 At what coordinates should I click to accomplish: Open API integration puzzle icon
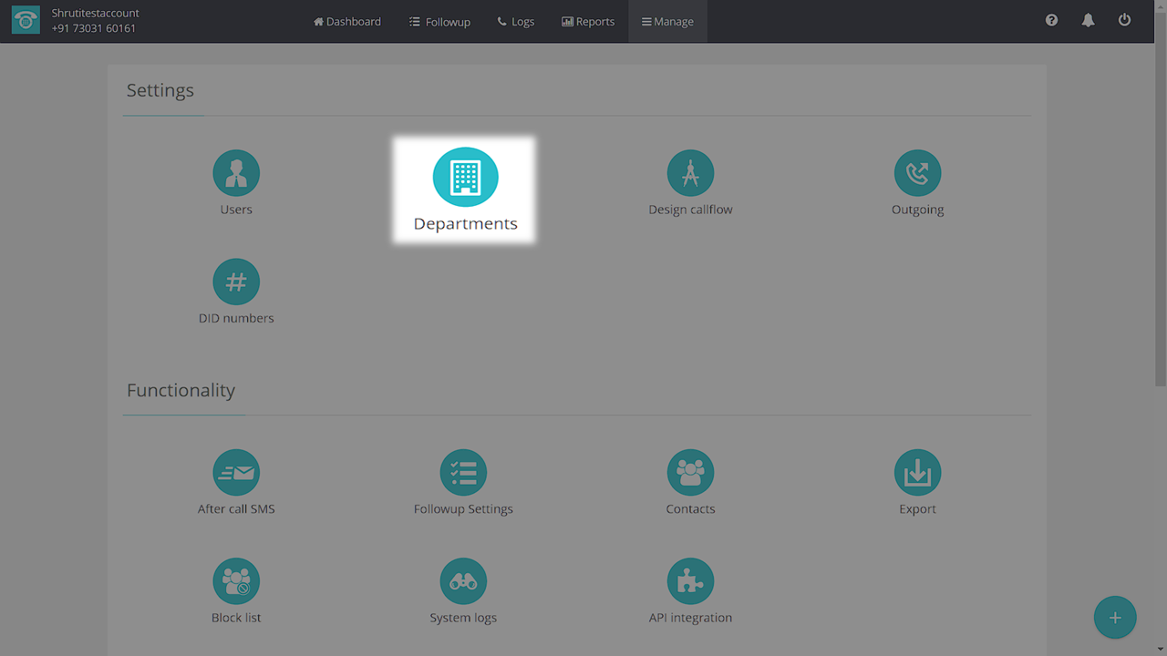point(690,581)
